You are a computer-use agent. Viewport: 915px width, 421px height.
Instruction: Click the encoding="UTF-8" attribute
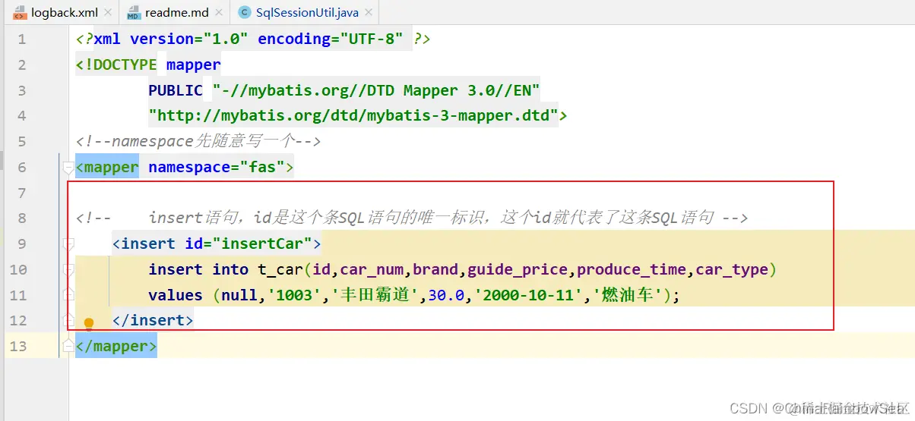pyautogui.click(x=331, y=39)
